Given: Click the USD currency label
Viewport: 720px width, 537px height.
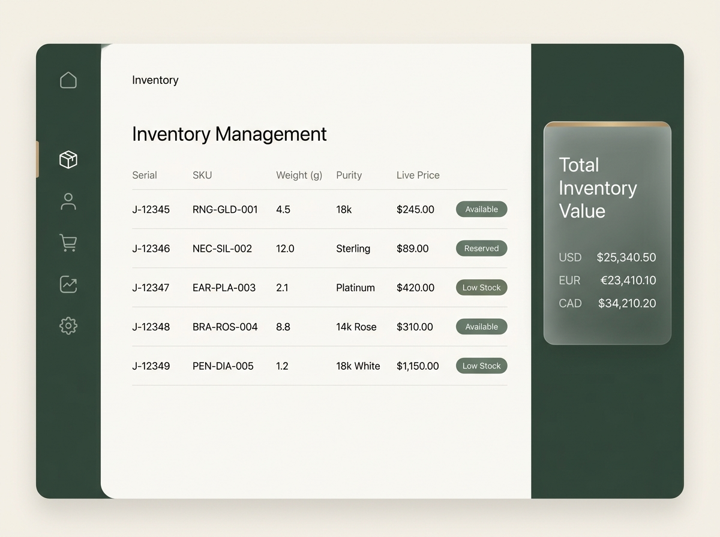Looking at the screenshot, I should point(570,258).
